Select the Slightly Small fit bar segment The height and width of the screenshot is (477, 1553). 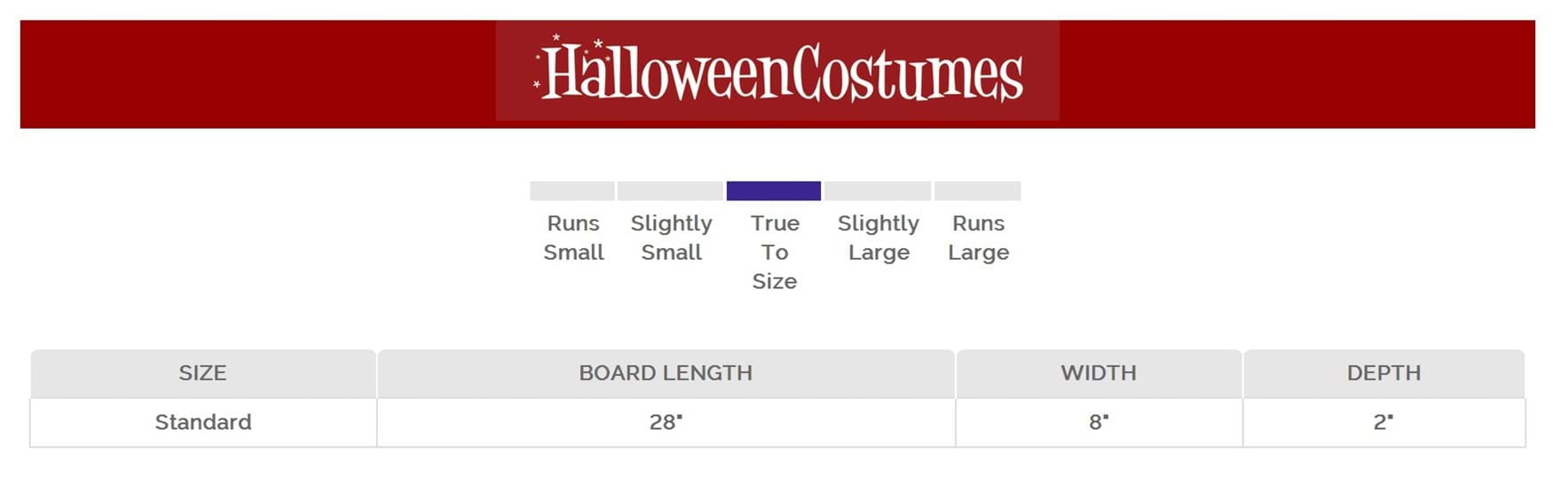pos(670,191)
